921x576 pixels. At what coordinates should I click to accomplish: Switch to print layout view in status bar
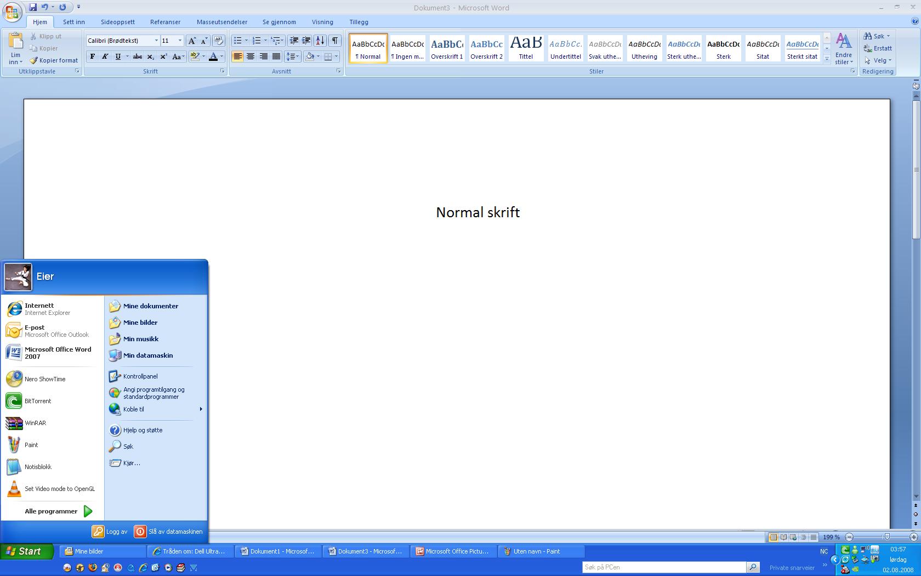[774, 537]
